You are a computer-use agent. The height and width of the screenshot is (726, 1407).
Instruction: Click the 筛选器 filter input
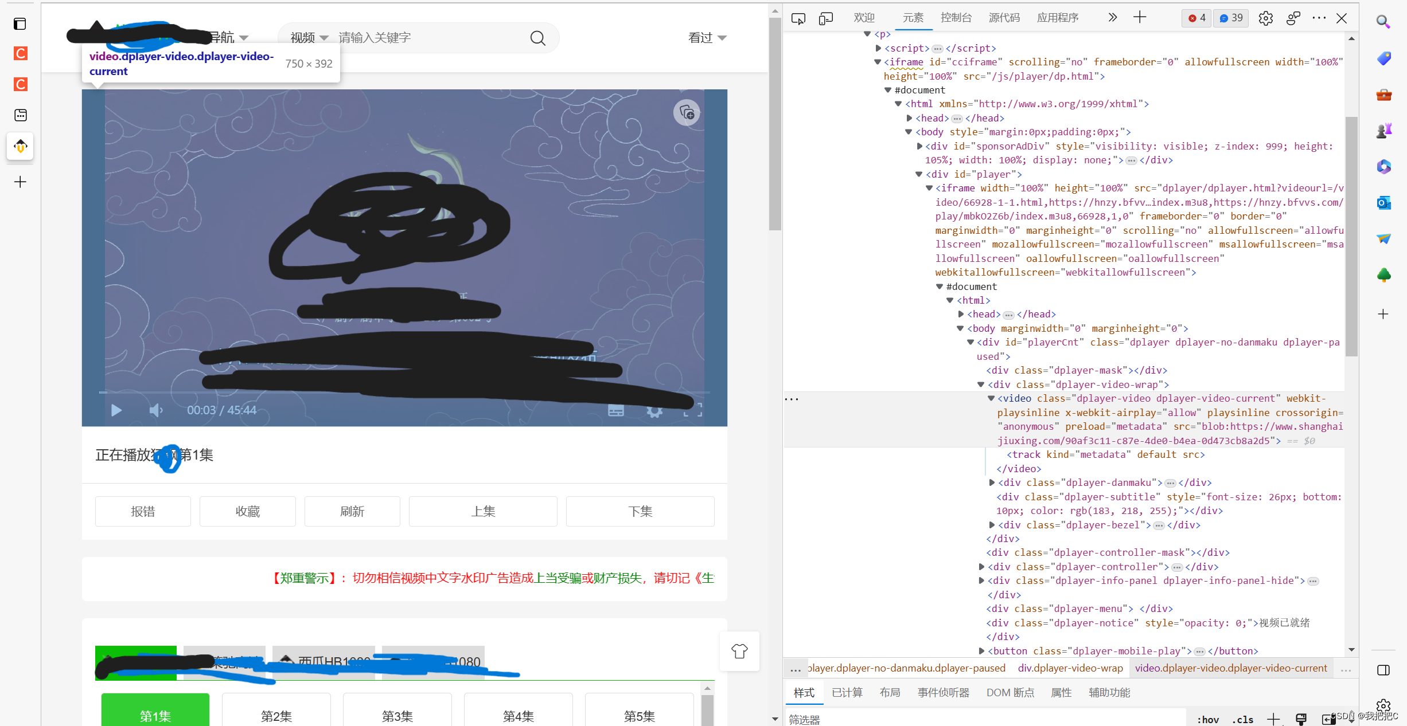click(x=985, y=720)
